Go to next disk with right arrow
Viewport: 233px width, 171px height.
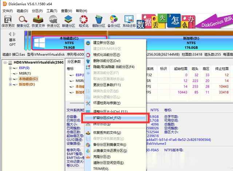pyautogui.click(x=14, y=34)
